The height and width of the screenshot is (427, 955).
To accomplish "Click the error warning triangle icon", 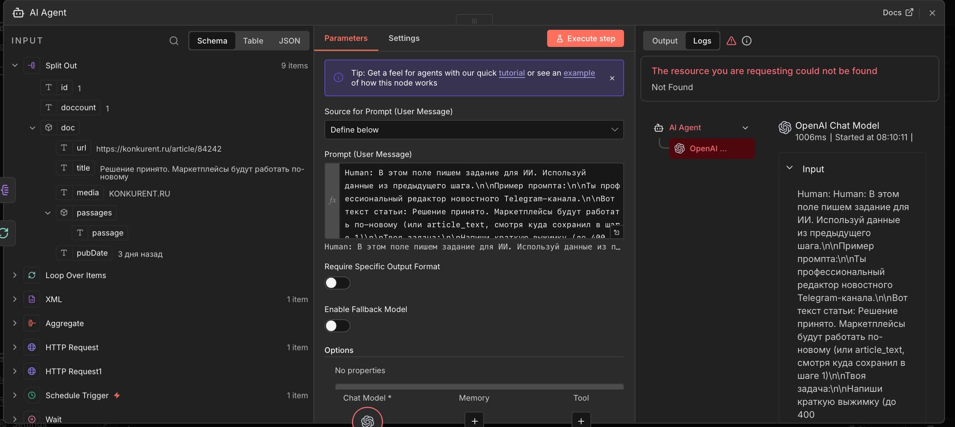I will tap(731, 41).
